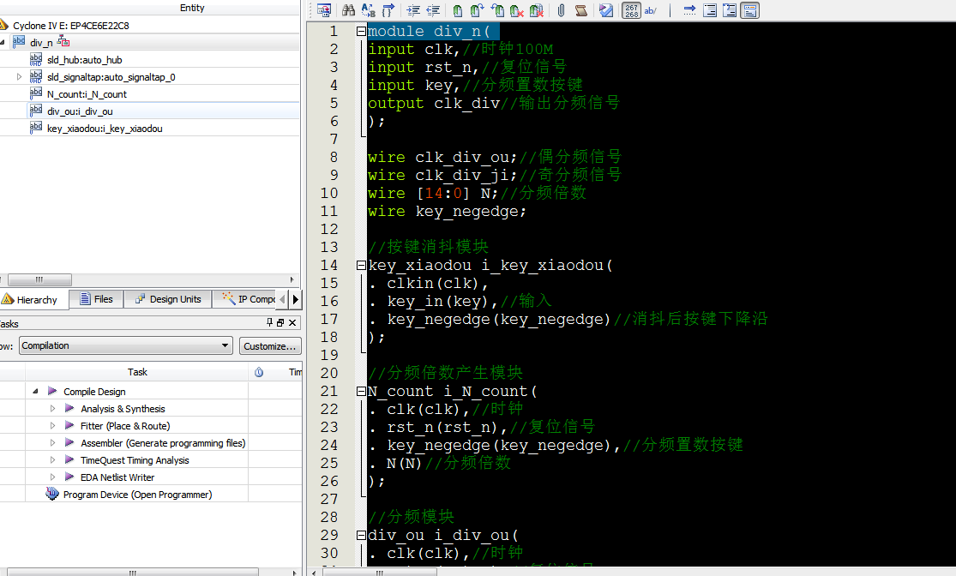Click the Find binoculars icon in editor toolbar
The width and height of the screenshot is (956, 576).
pos(348,10)
